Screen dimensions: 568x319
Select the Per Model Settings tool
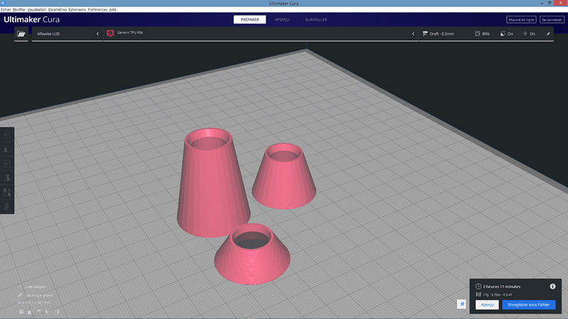pos(7,192)
